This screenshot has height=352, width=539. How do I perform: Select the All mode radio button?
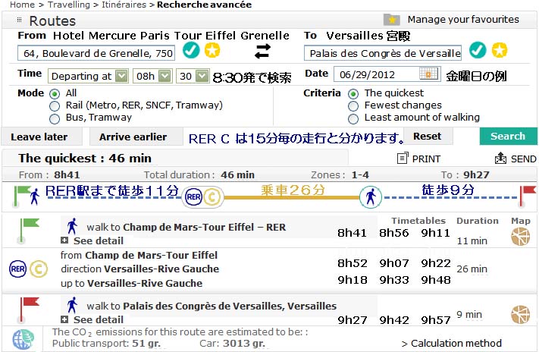[55, 93]
